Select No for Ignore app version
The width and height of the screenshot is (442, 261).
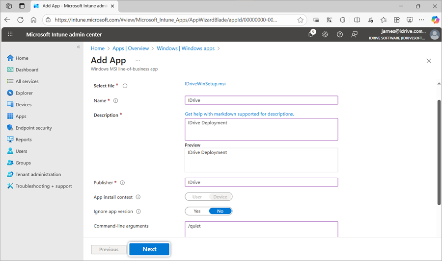[x=220, y=211]
